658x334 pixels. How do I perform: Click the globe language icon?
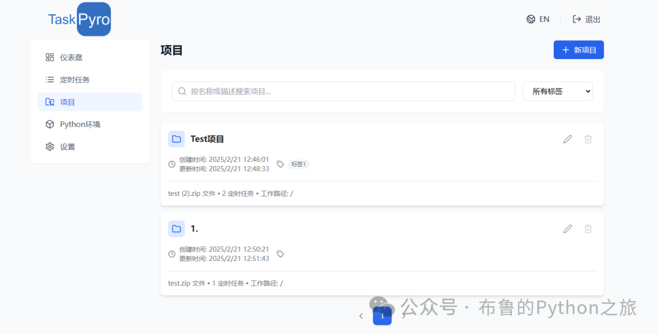coord(531,19)
